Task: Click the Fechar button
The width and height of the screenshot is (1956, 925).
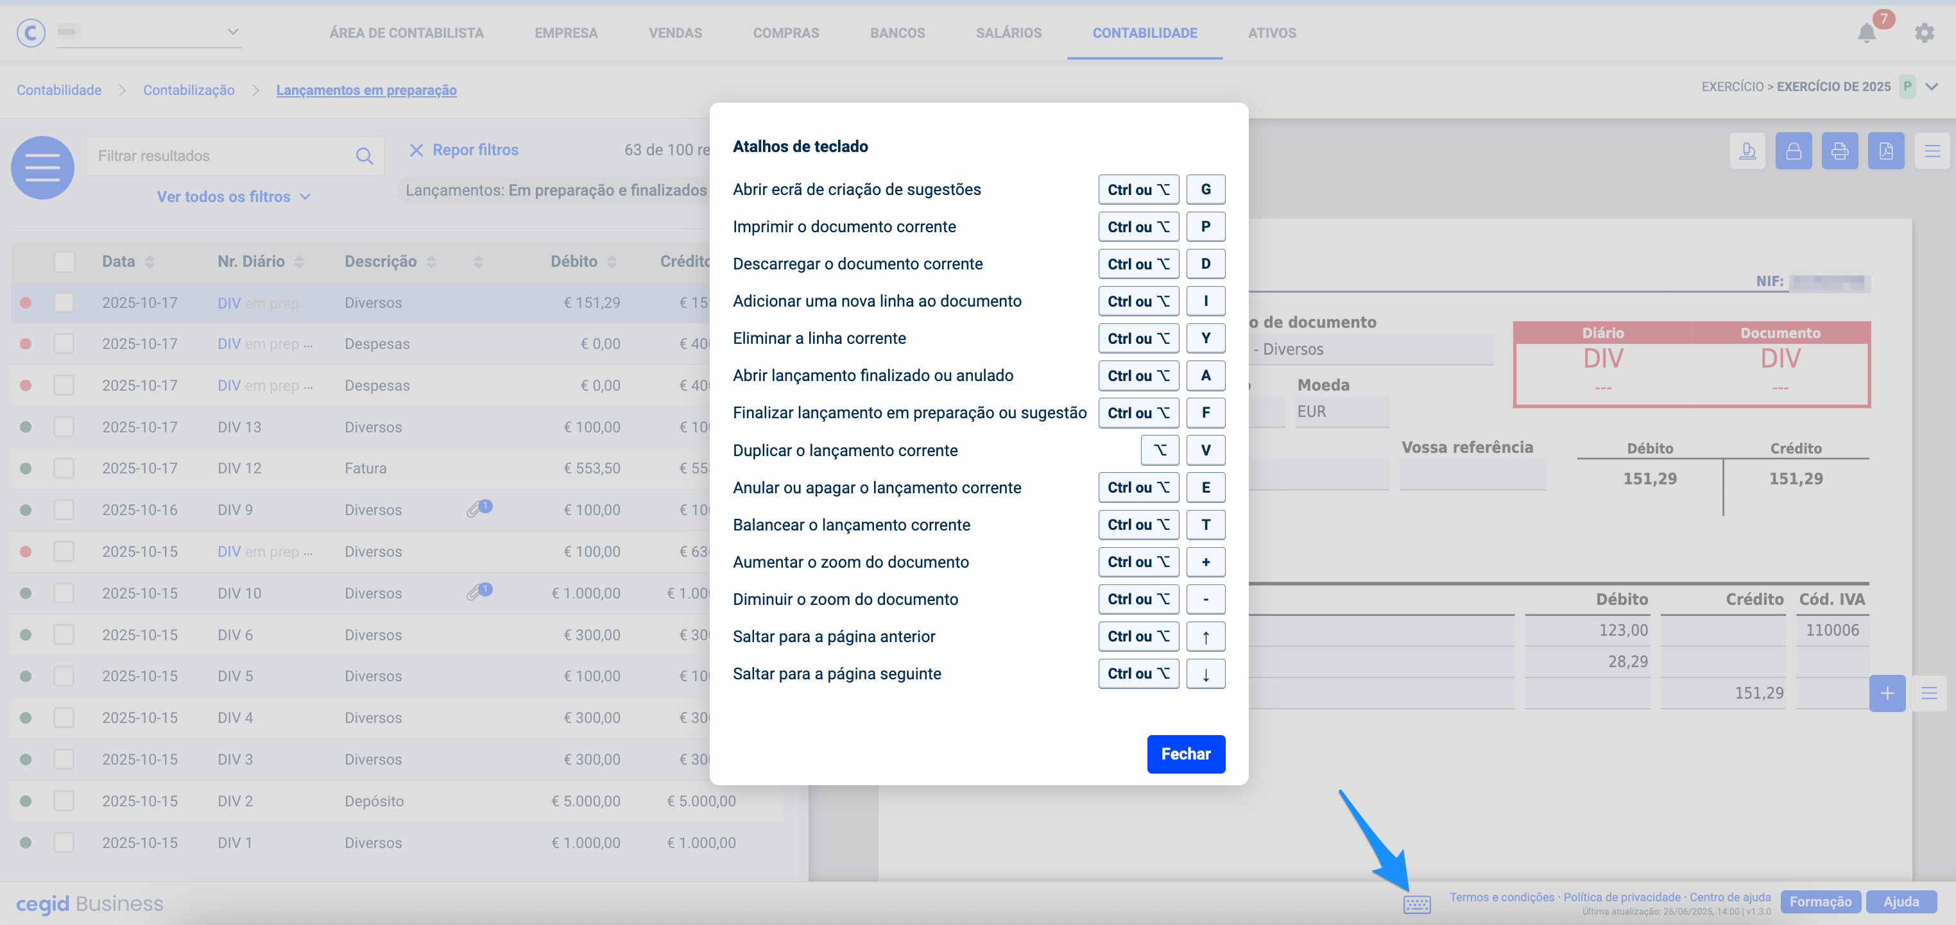Action: (x=1185, y=754)
